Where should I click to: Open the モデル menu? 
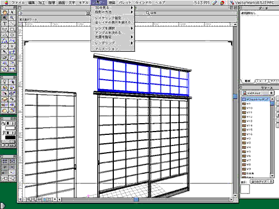84,3
